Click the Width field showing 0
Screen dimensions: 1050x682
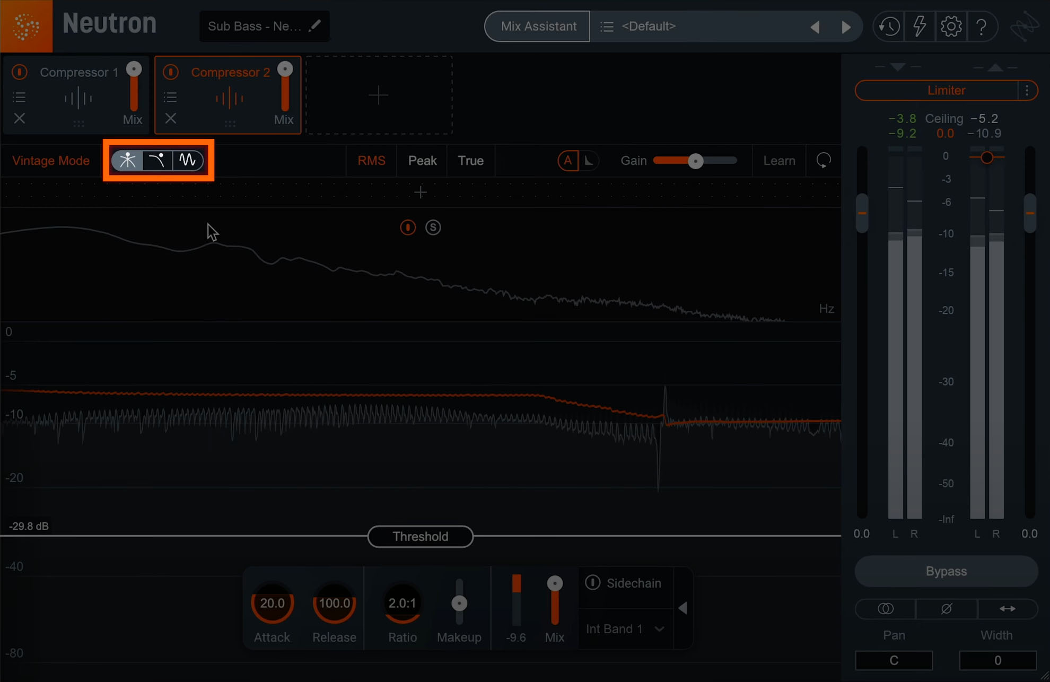pyautogui.click(x=997, y=660)
